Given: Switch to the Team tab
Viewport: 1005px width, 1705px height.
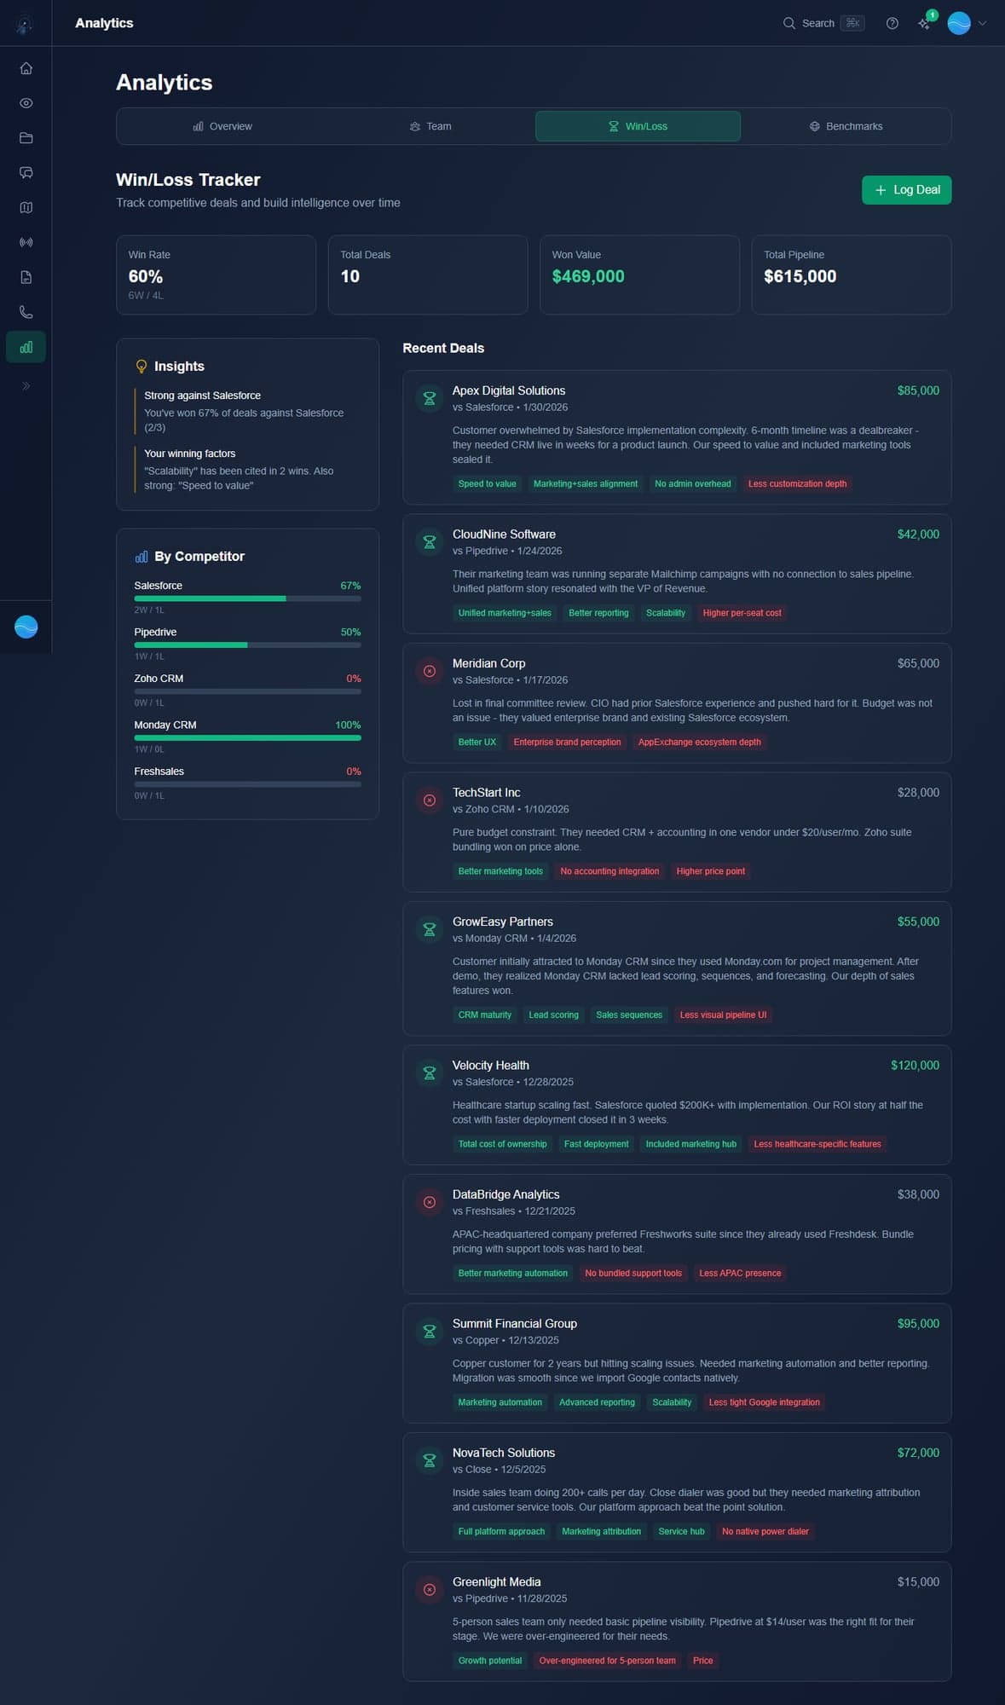Looking at the screenshot, I should 430,126.
